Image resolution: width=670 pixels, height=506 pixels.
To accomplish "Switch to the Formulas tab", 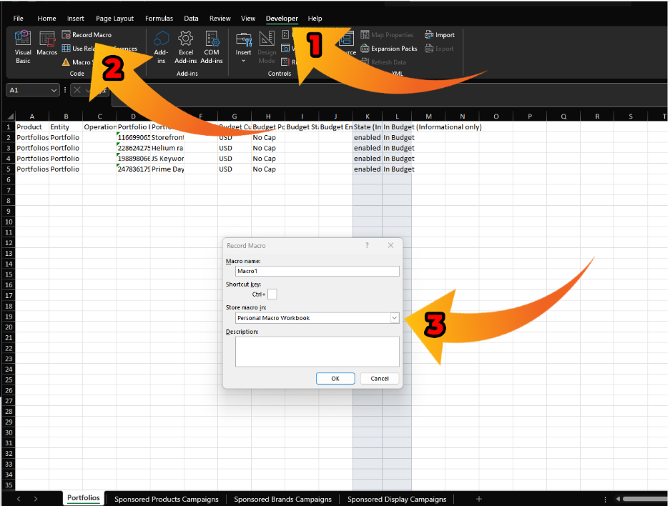I will pyautogui.click(x=159, y=19).
